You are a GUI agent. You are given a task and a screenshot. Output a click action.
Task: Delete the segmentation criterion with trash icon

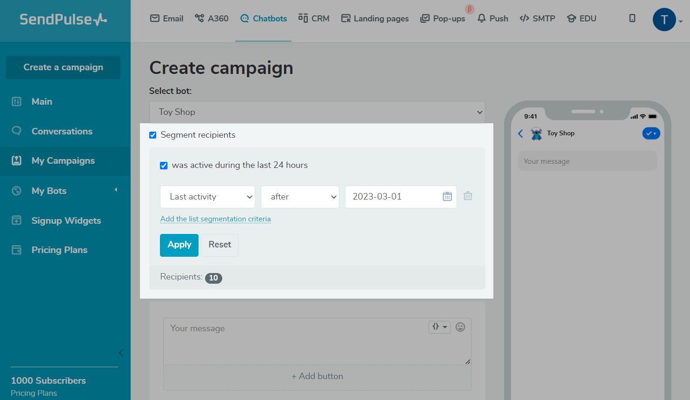(x=468, y=196)
